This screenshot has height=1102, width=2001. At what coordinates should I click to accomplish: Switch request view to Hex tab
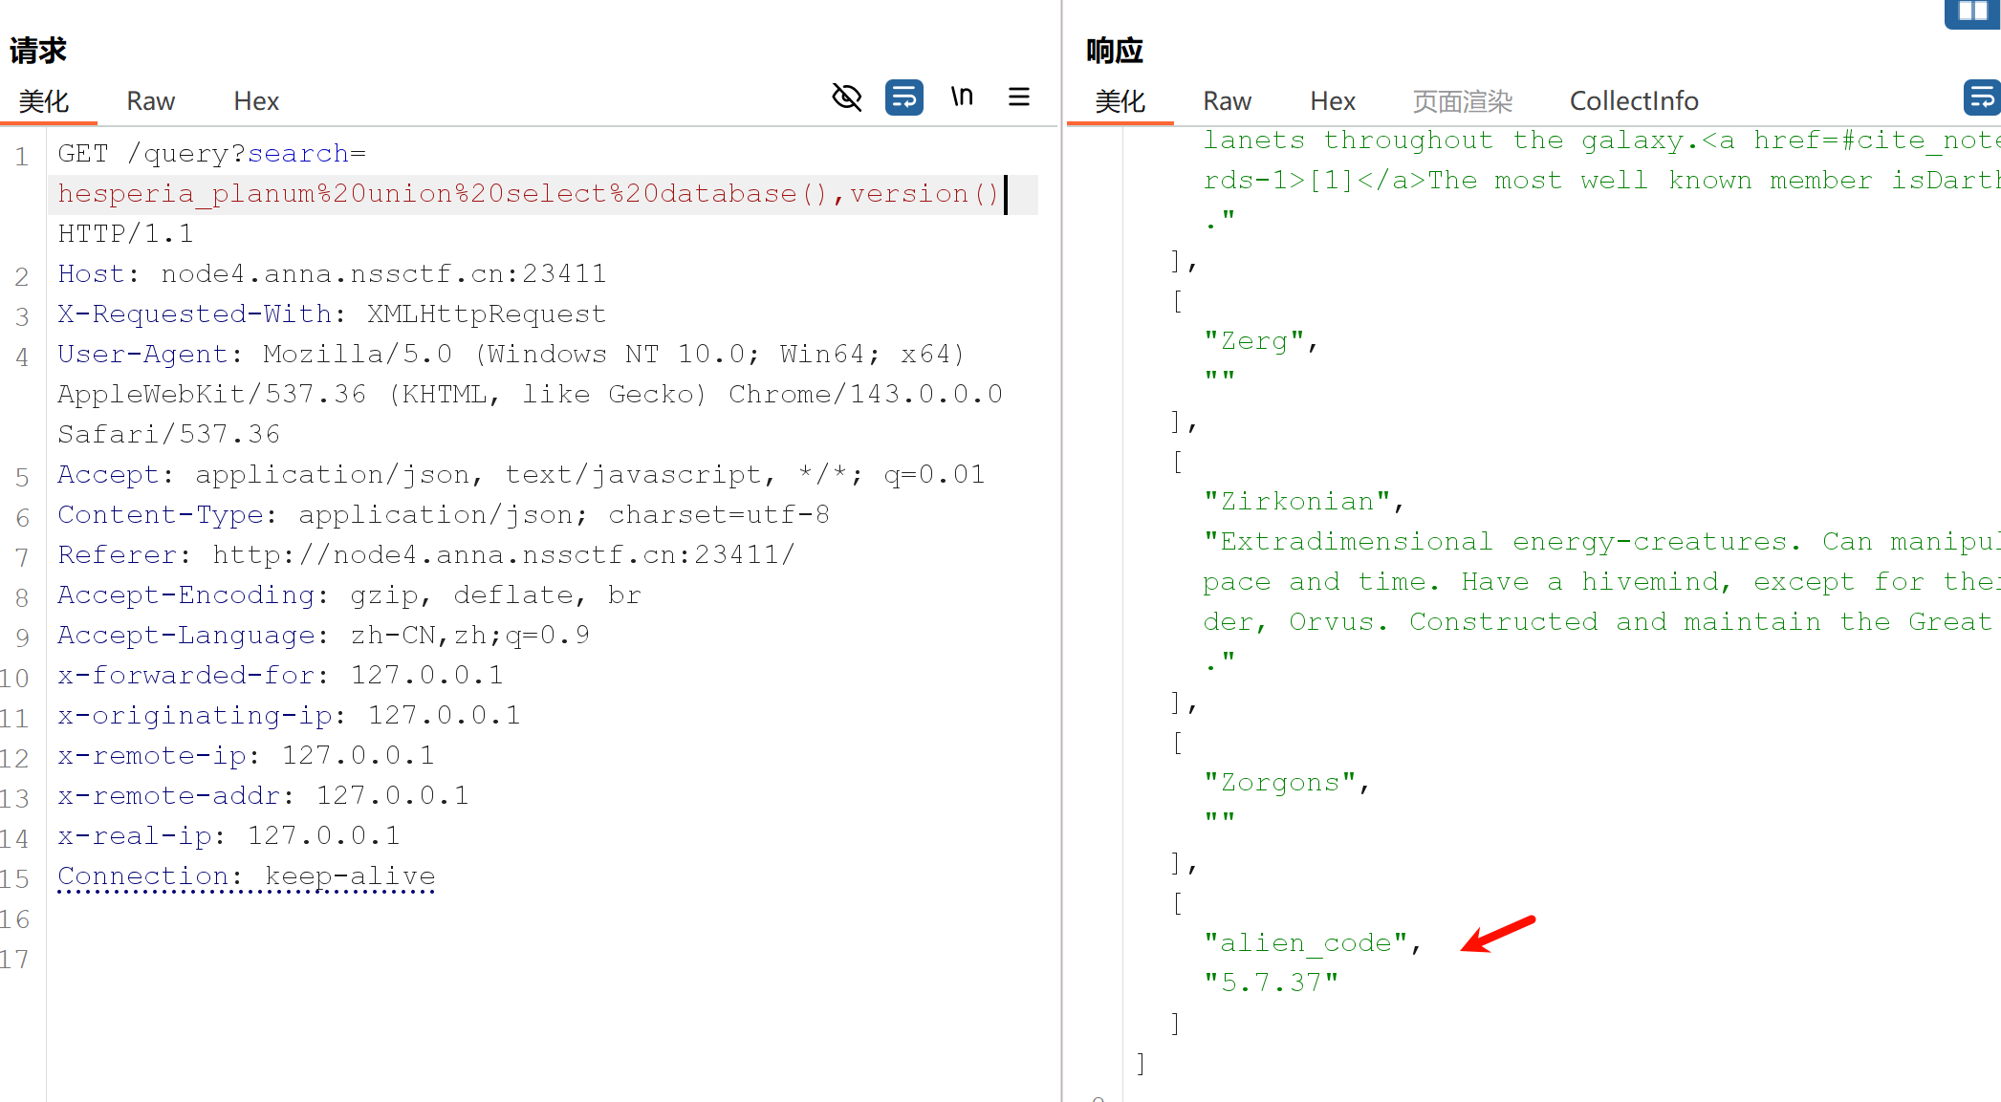[x=256, y=101]
